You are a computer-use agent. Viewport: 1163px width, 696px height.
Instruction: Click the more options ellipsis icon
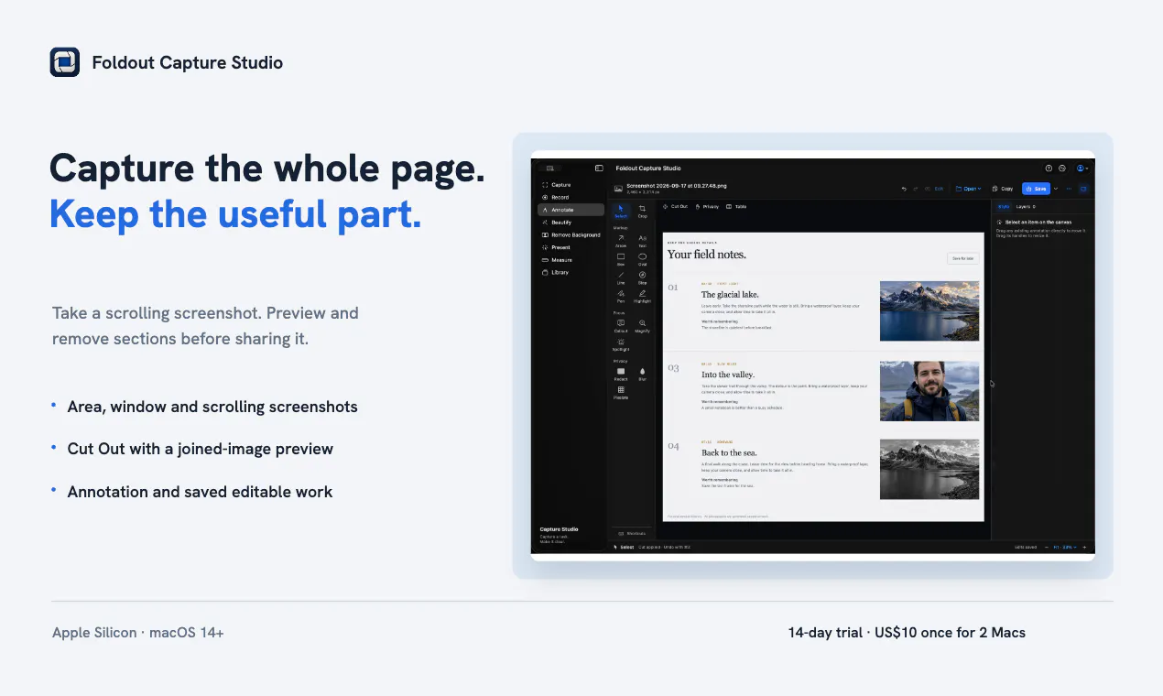1069,189
